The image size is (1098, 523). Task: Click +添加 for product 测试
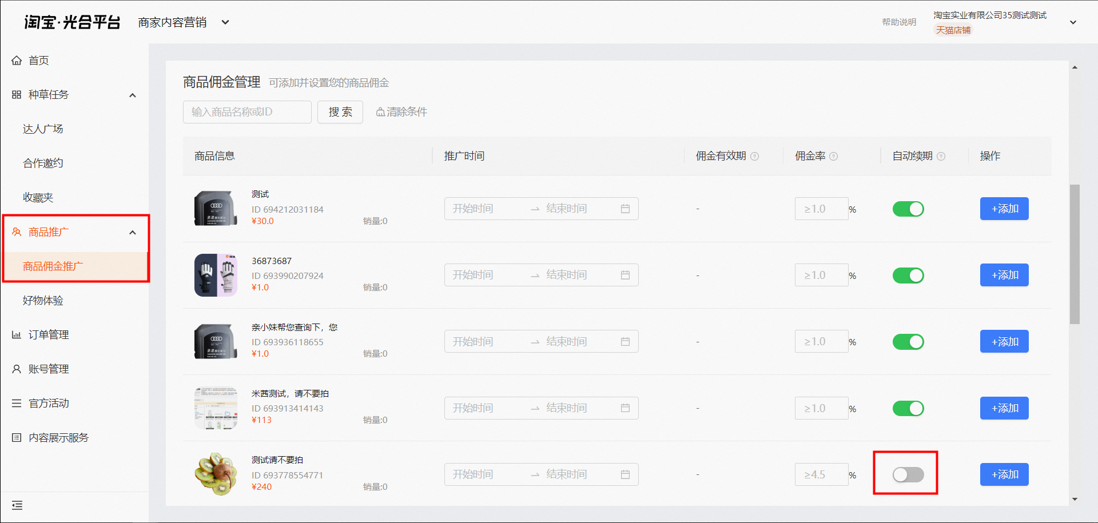coord(1004,209)
